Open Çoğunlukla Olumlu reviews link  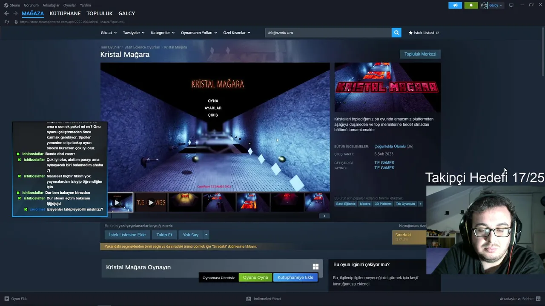click(390, 146)
